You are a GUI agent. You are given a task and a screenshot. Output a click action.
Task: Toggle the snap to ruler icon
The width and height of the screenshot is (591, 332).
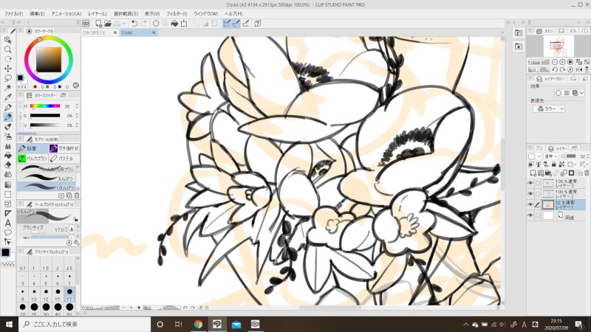point(227,24)
